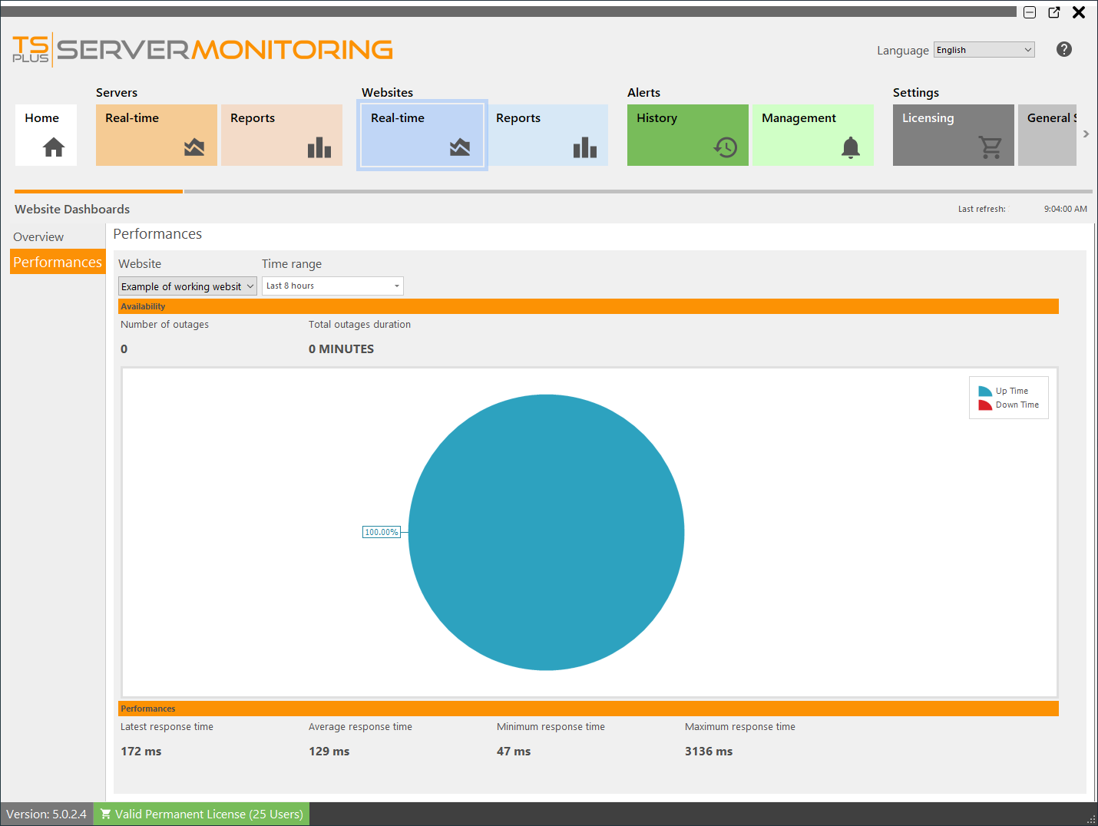
Task: Open the Language dropdown
Action: [x=983, y=49]
